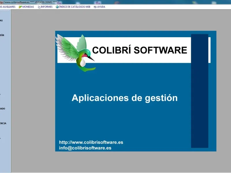Image resolution: width=231 pixels, height=173 pixels.
Task: Click the http://www.colibrisoftware.es link text
Action: (91, 142)
